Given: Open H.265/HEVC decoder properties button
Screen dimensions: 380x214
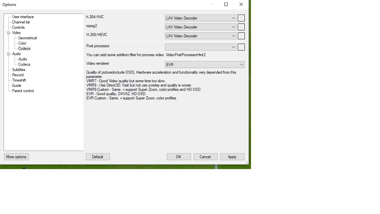Looking at the screenshot, I should 241,36.
